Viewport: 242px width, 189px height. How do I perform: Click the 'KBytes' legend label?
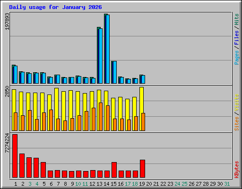237,170
